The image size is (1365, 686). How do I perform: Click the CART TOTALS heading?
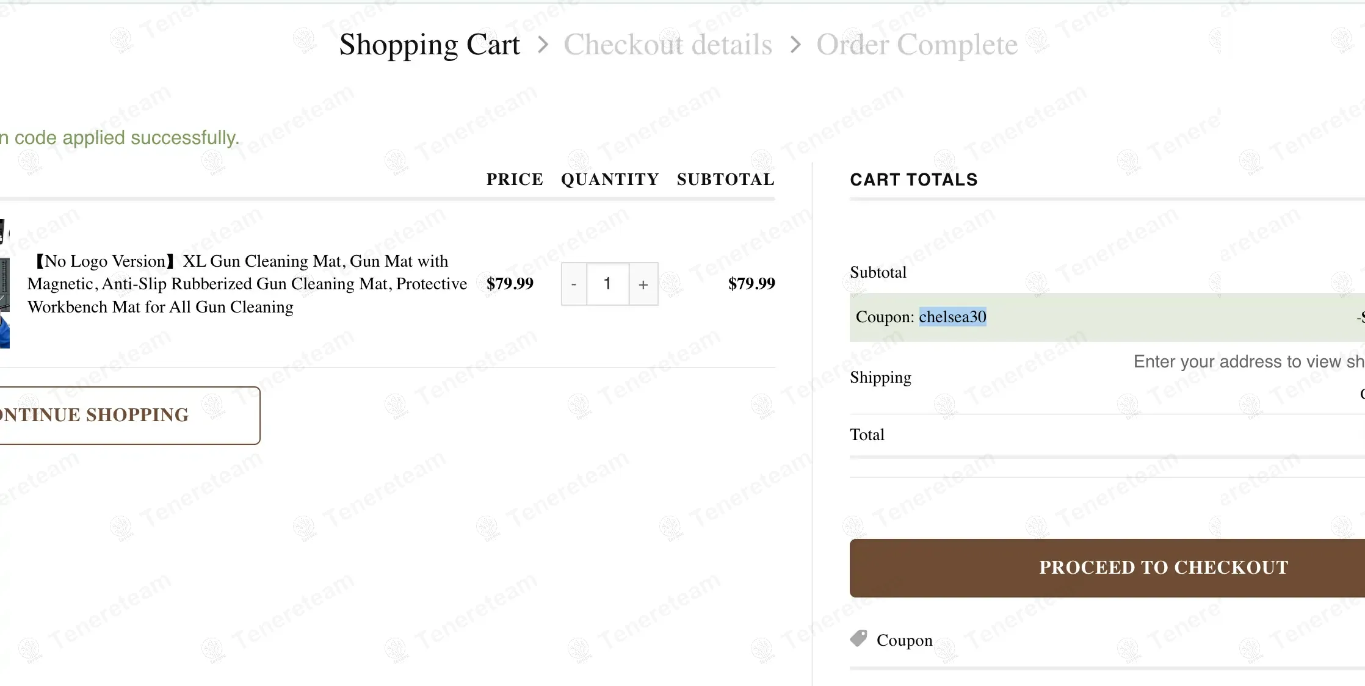(914, 179)
